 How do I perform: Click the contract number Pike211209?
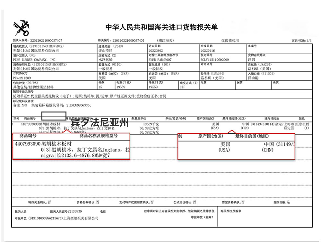[22, 78]
